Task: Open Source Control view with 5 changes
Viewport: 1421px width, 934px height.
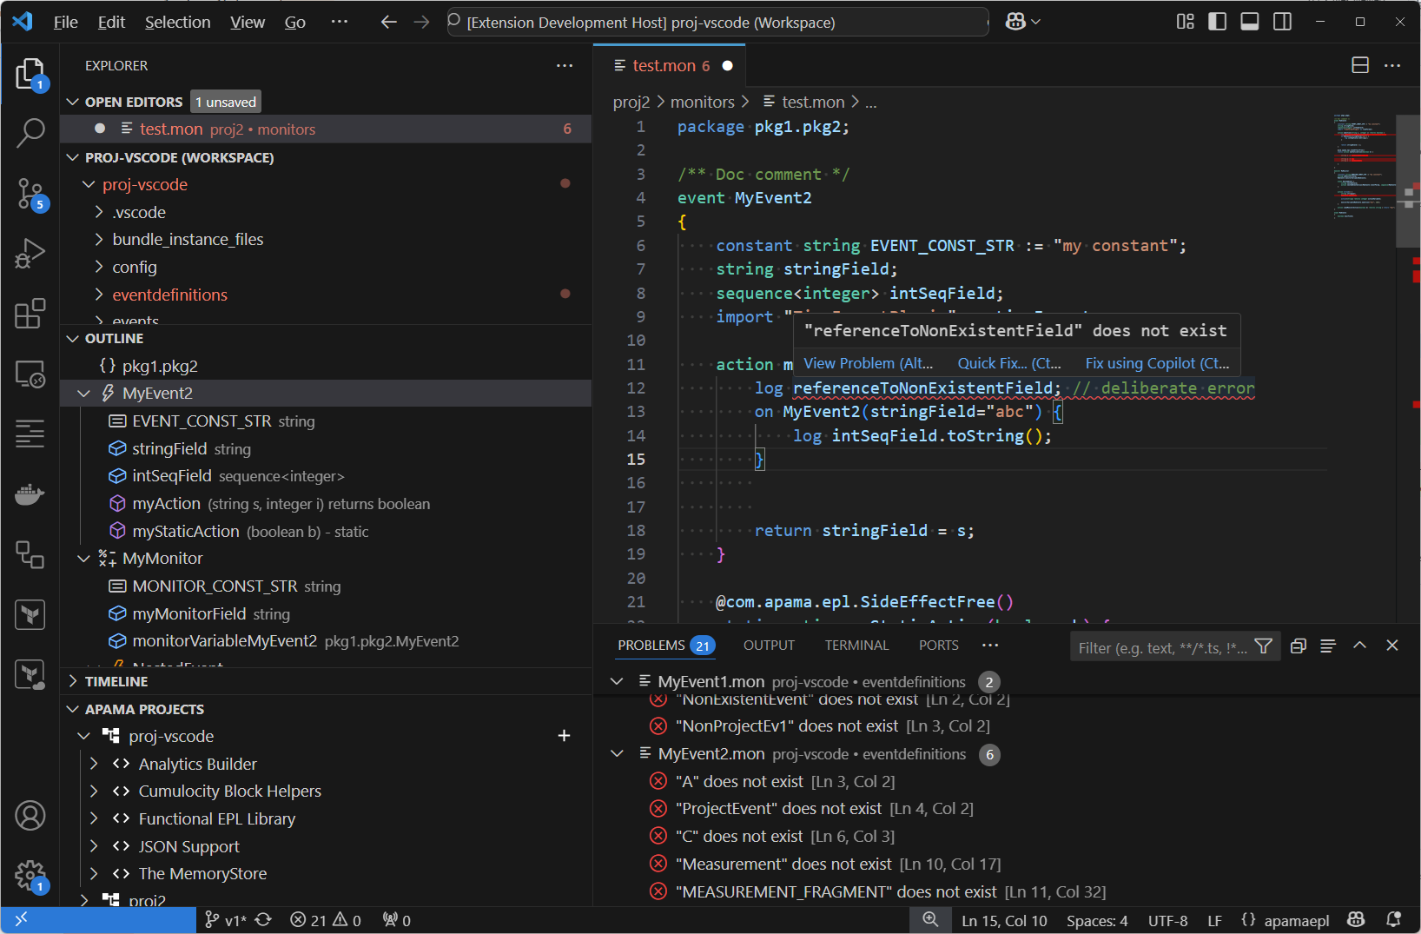Action: pos(30,195)
